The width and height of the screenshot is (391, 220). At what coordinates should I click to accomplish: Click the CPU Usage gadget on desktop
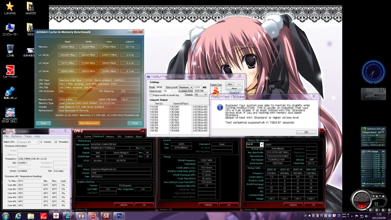[373, 168]
